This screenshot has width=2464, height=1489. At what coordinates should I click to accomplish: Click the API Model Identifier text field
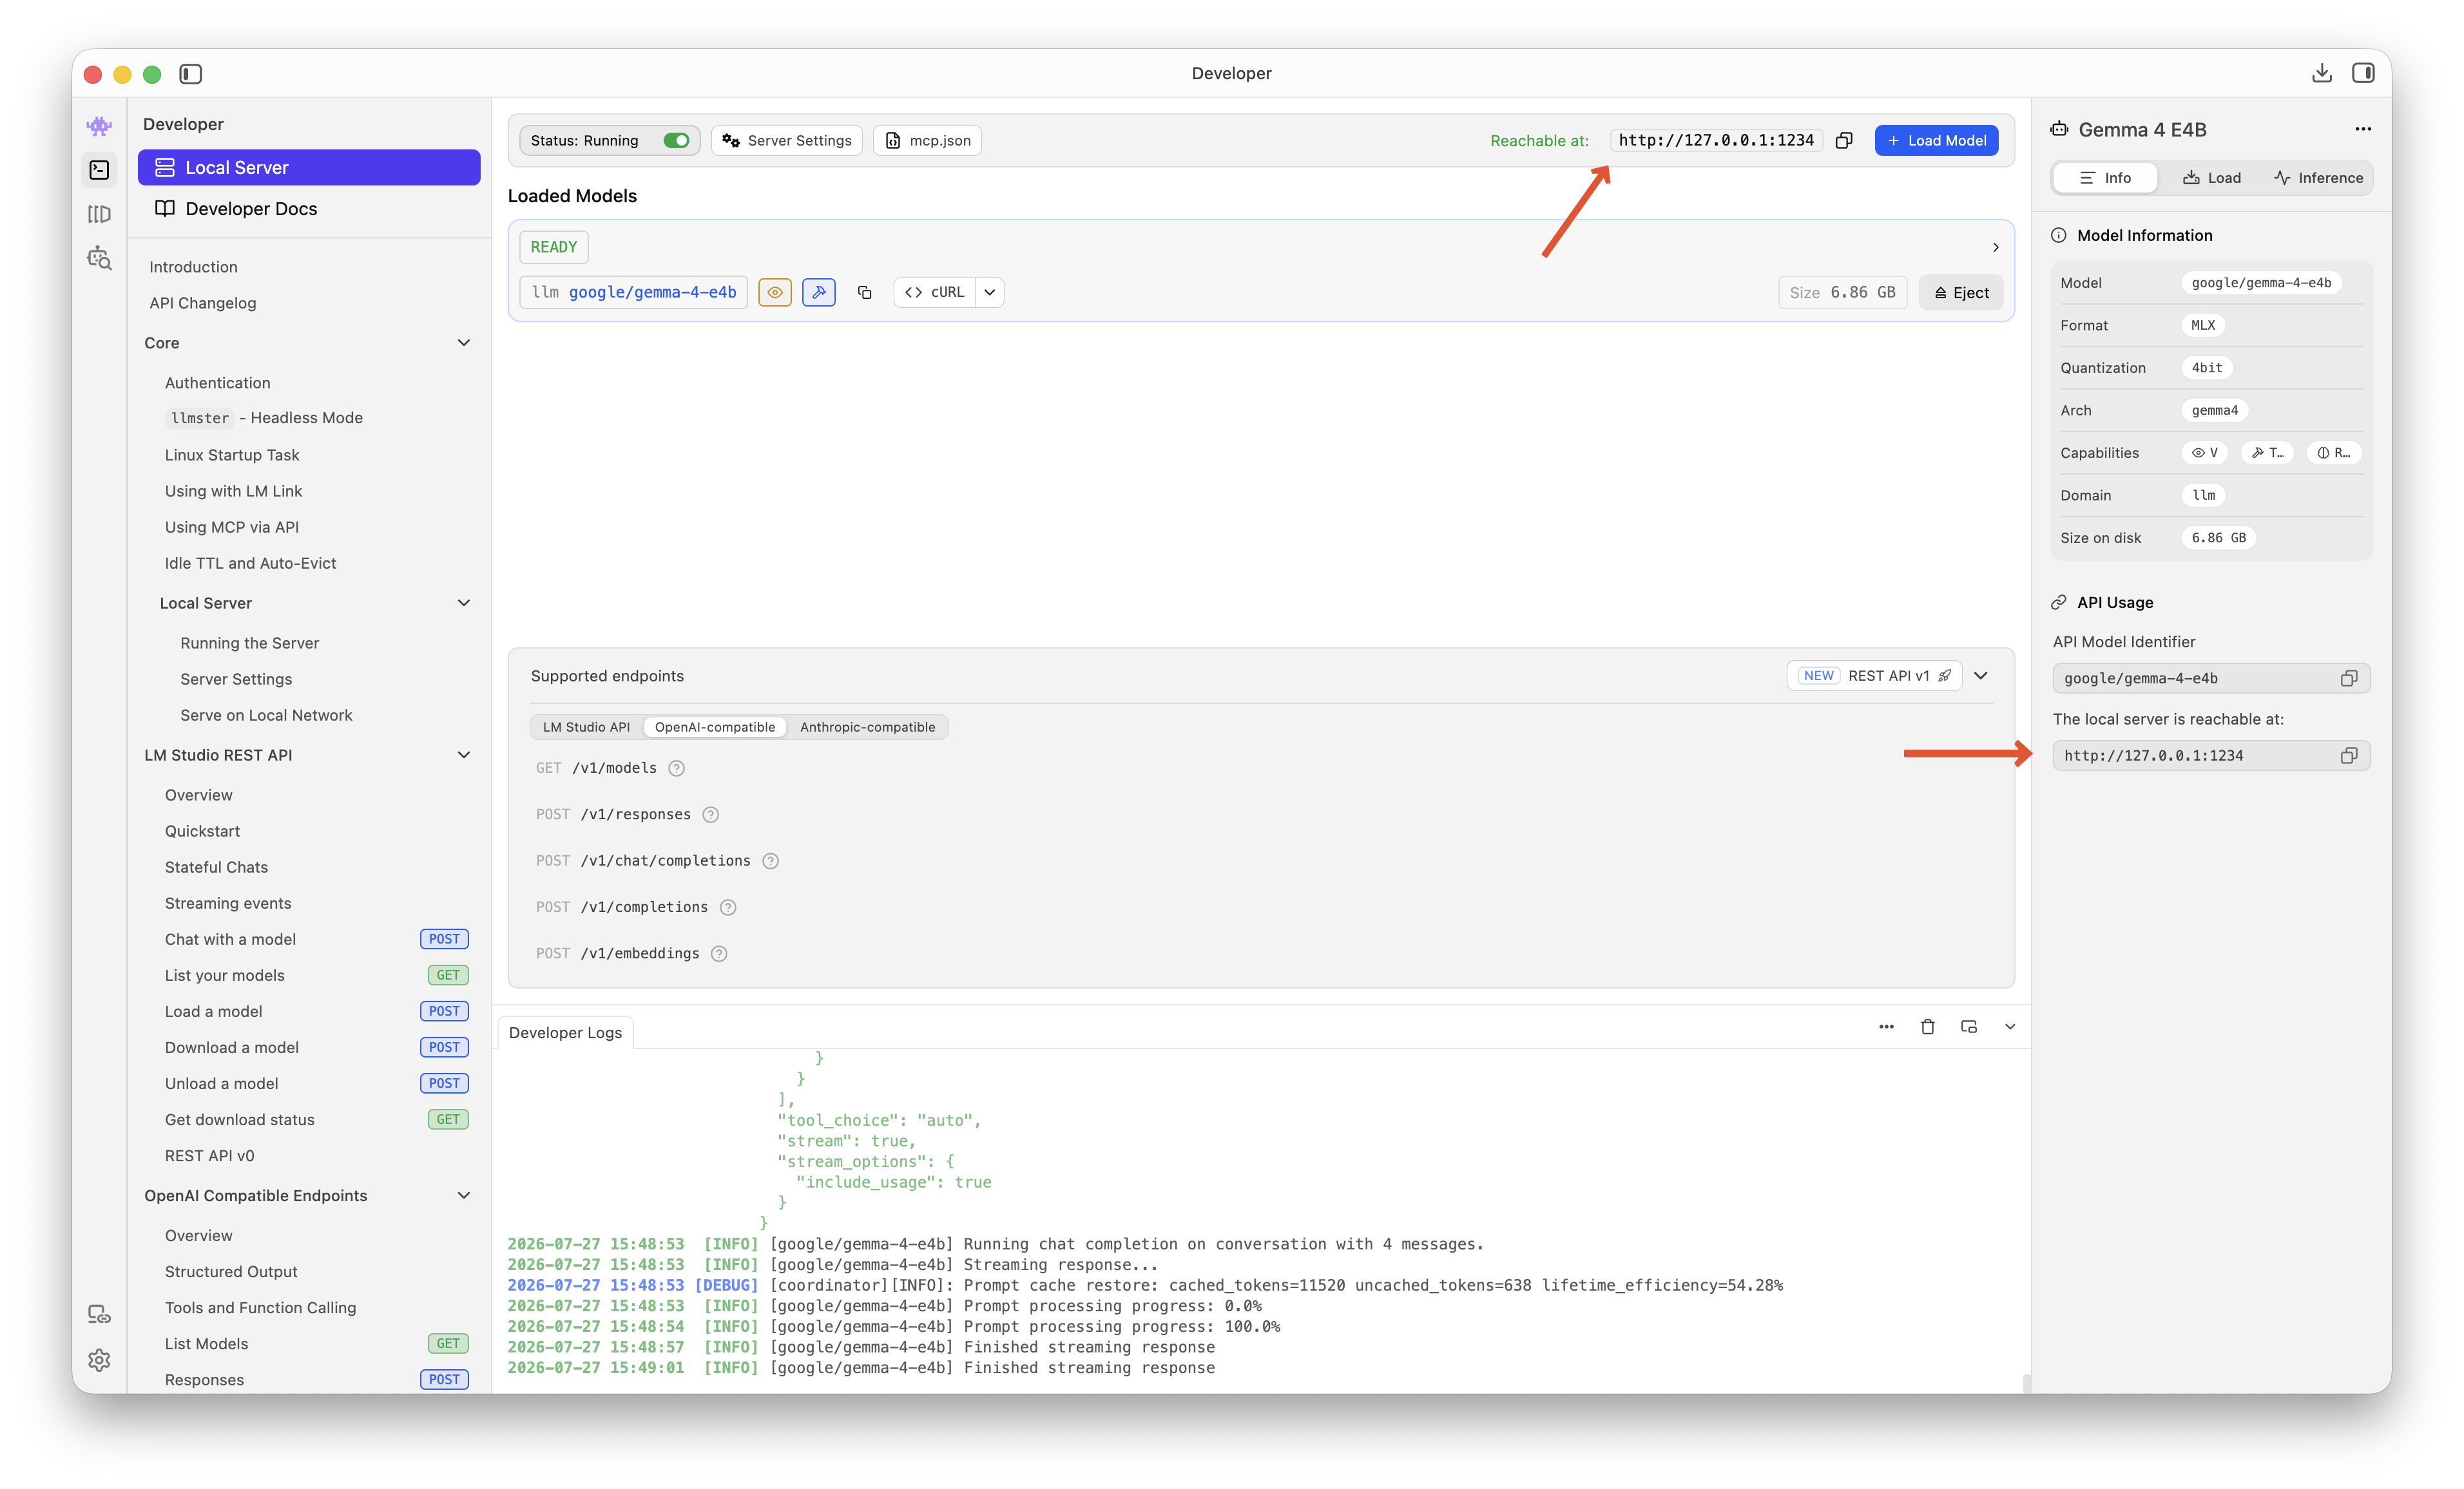[2211, 679]
